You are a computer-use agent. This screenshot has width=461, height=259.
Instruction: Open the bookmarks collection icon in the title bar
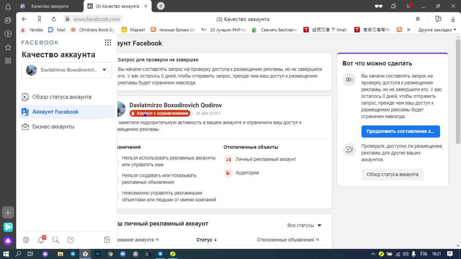tap(394, 6)
